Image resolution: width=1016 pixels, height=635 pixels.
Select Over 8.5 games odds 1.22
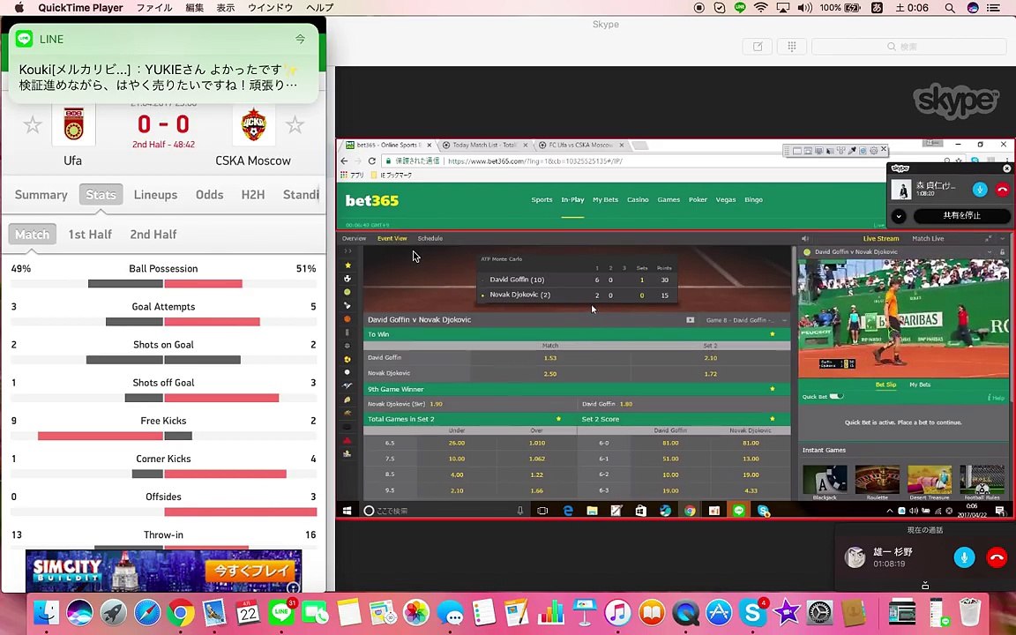click(536, 474)
